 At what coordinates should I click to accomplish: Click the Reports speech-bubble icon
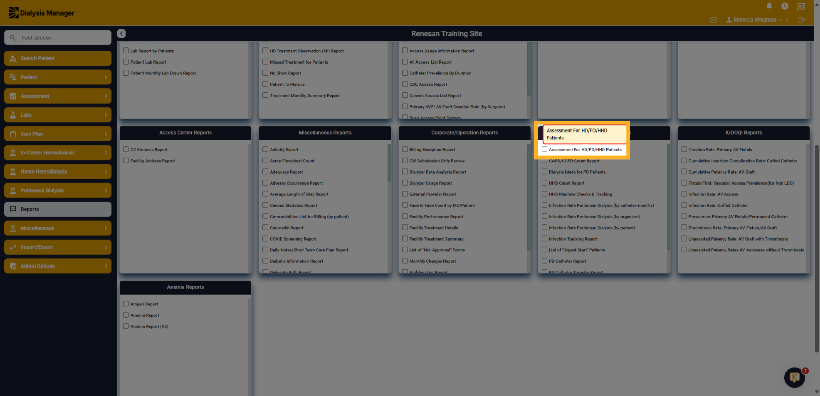pyautogui.click(x=13, y=209)
